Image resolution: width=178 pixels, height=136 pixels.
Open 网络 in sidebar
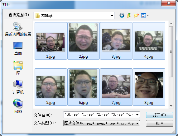pyautogui.click(x=18, y=106)
